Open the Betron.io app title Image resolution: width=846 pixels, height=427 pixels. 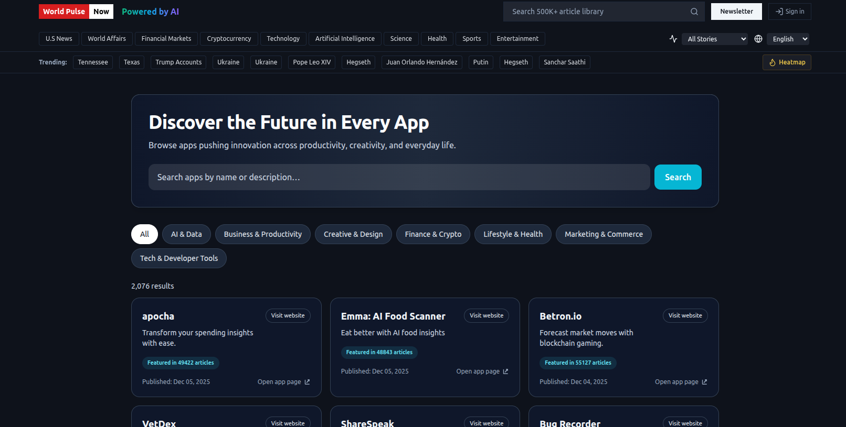[x=561, y=316]
